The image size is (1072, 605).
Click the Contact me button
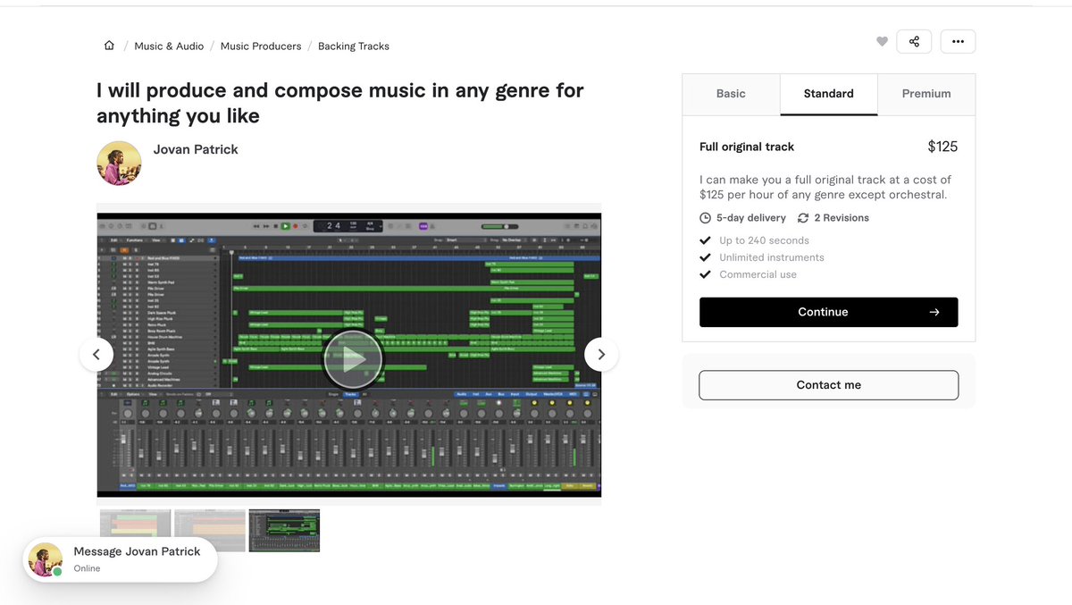point(829,385)
